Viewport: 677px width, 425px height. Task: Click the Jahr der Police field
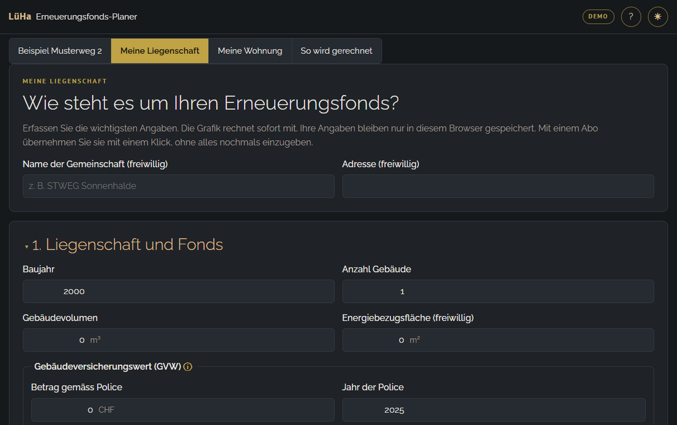494,410
